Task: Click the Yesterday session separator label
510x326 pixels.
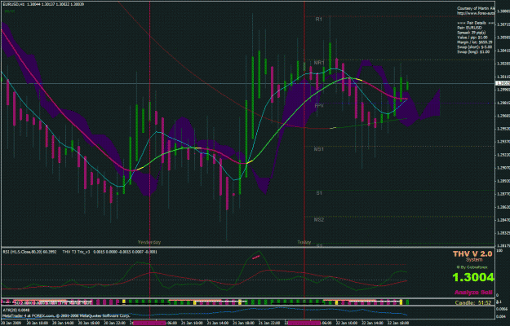Action: (x=149, y=242)
